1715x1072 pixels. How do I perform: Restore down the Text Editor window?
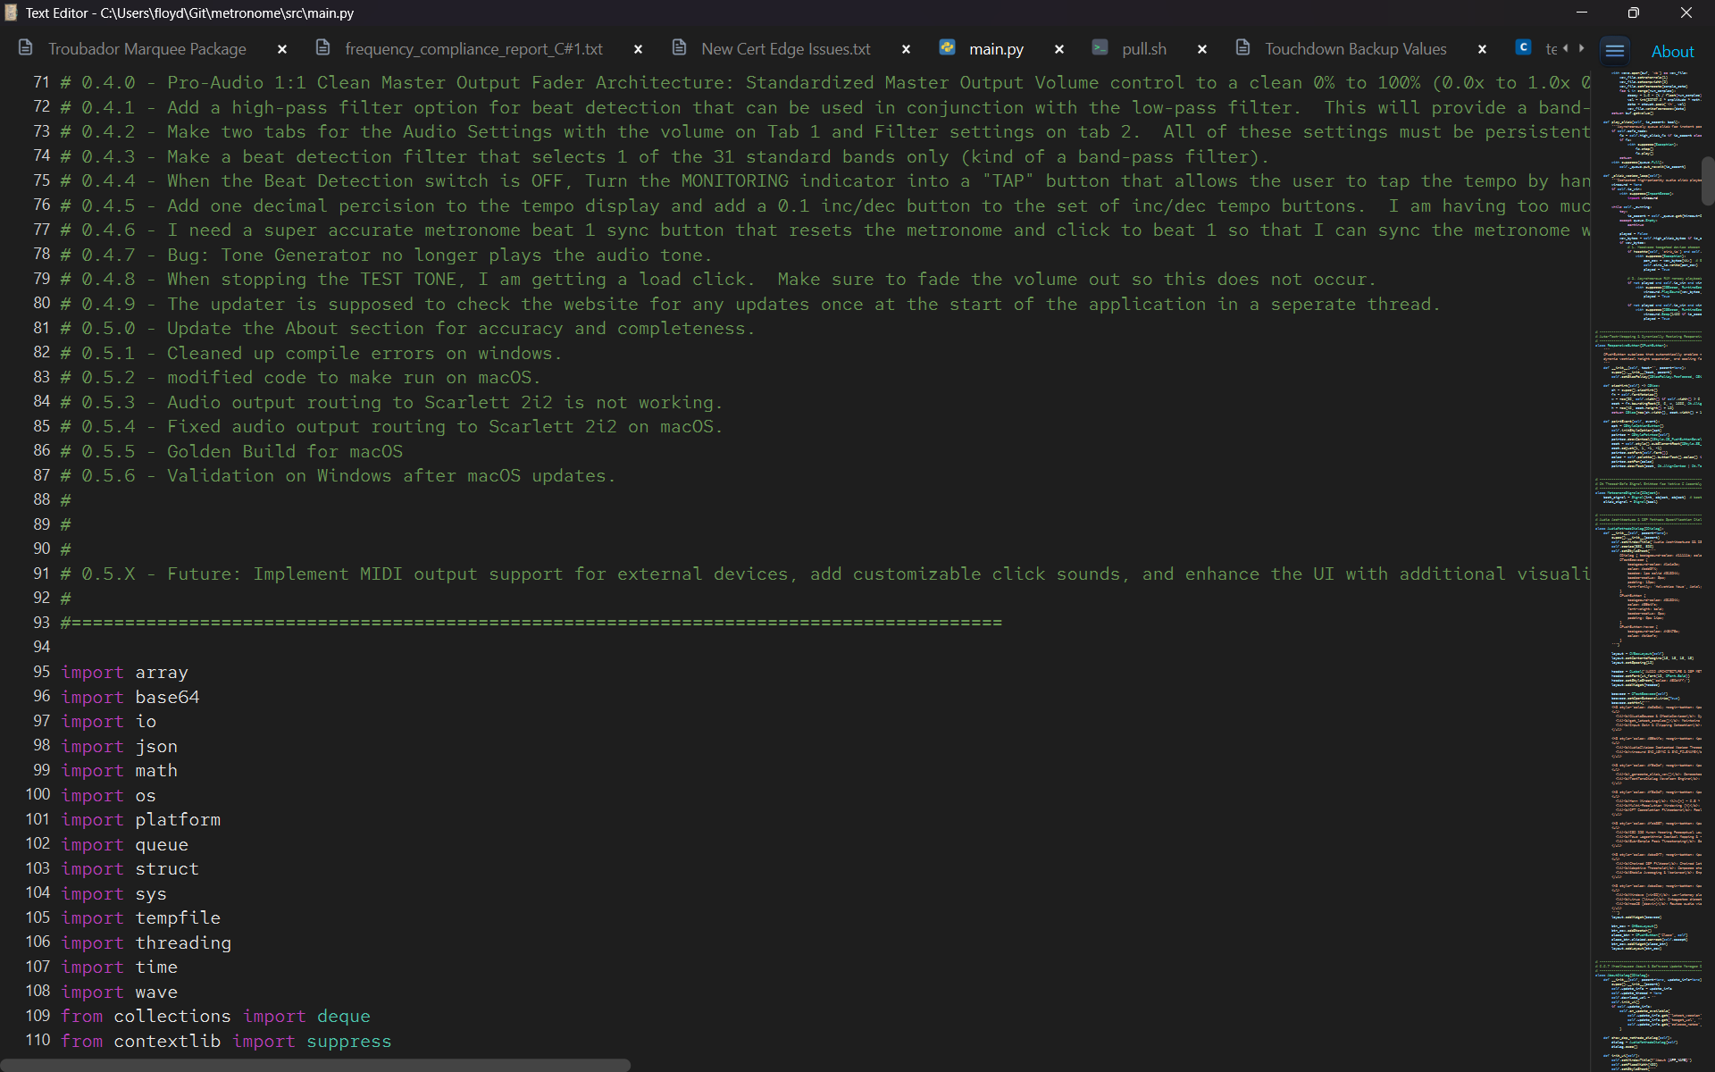pos(1634,13)
